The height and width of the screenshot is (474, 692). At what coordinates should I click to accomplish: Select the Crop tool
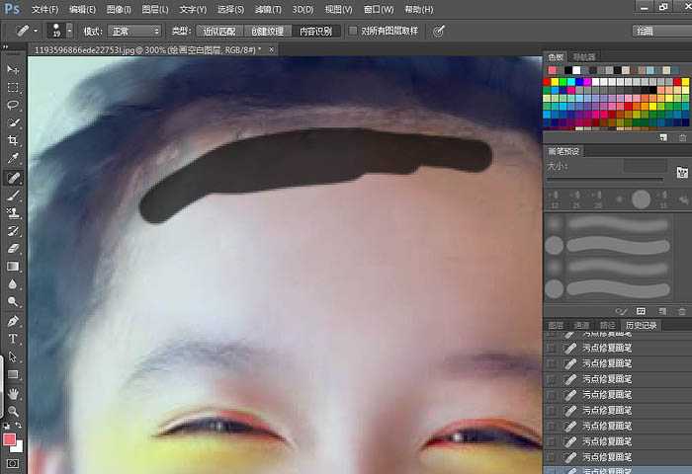point(13,140)
